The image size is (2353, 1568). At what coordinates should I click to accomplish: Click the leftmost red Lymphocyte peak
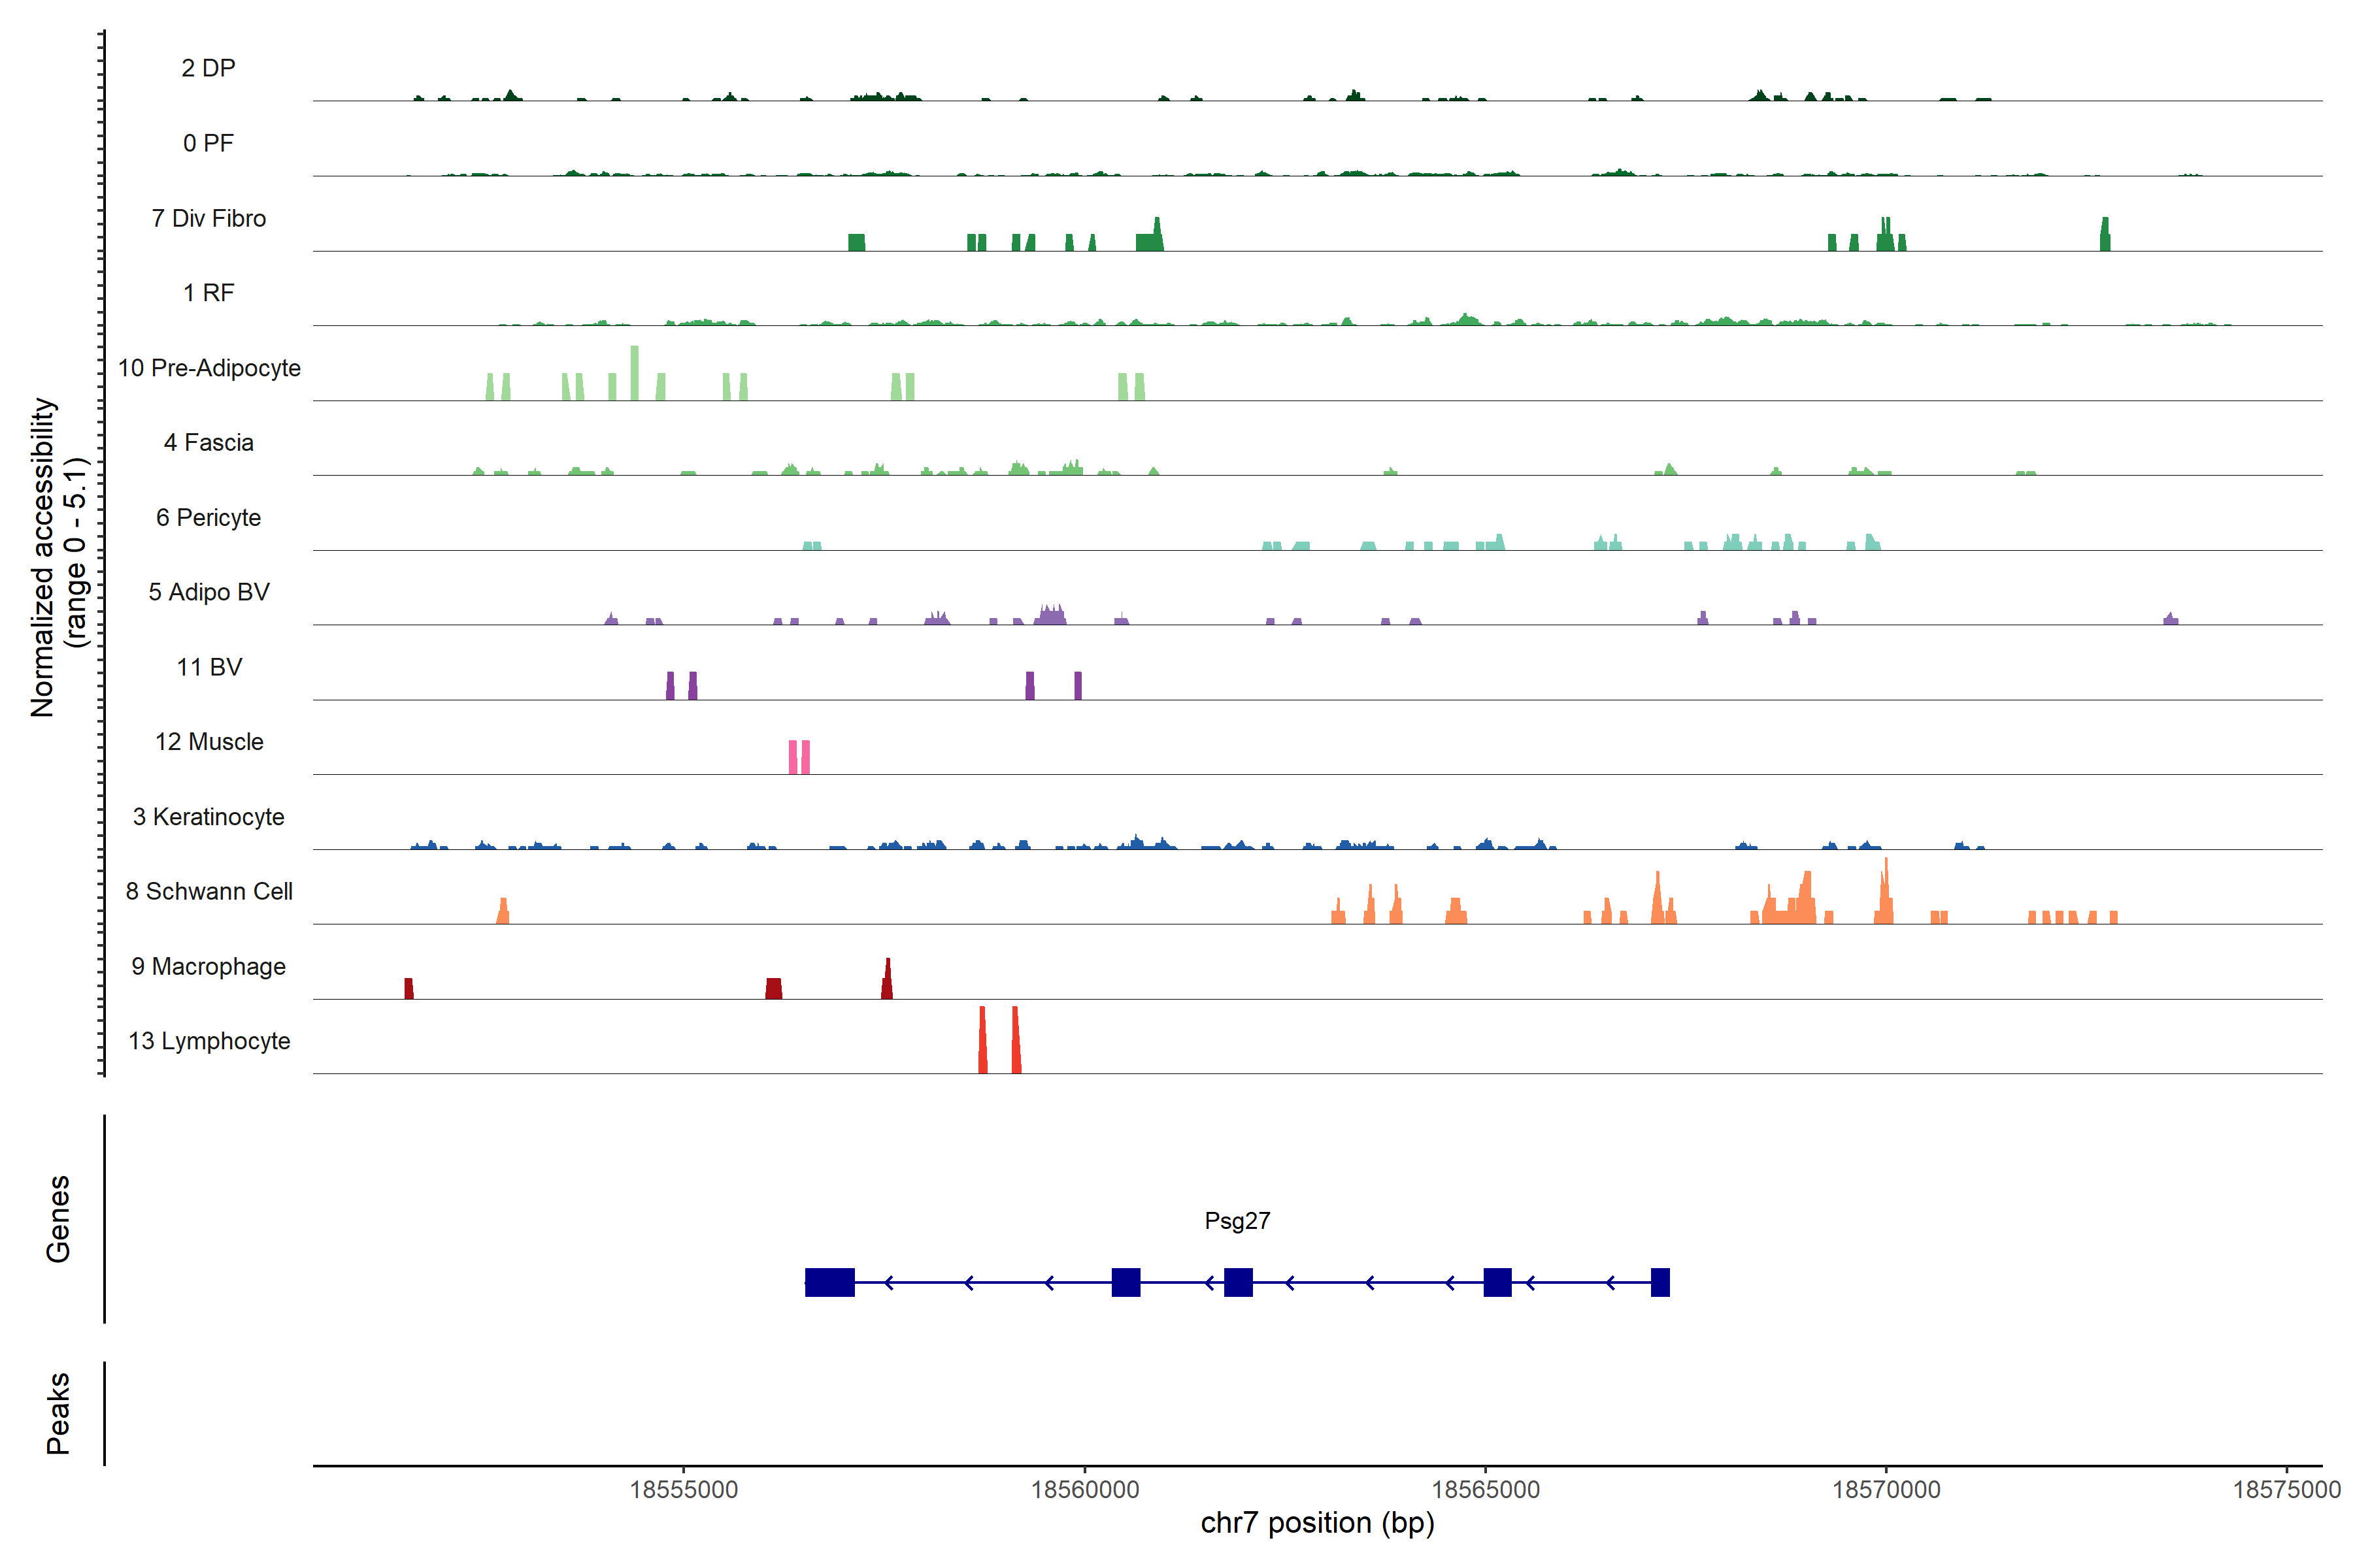click(982, 1043)
